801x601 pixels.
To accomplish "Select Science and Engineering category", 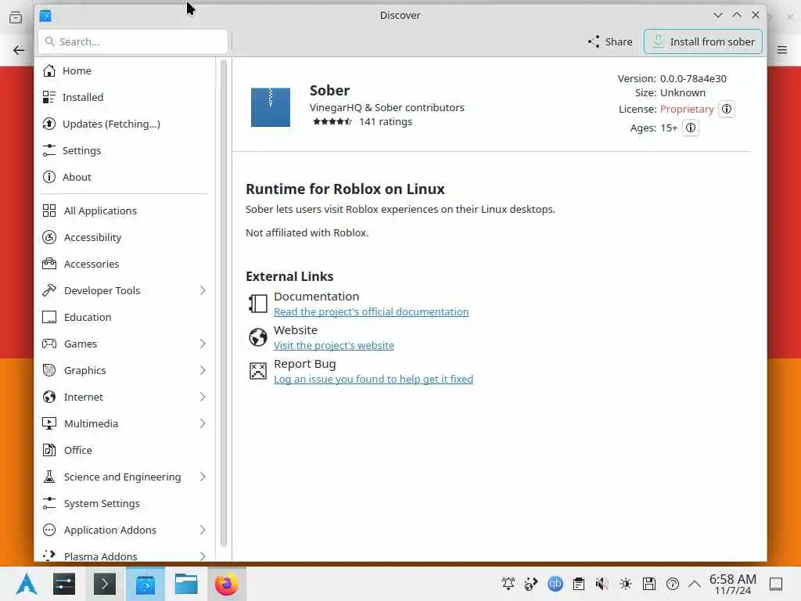I will pyautogui.click(x=125, y=477).
